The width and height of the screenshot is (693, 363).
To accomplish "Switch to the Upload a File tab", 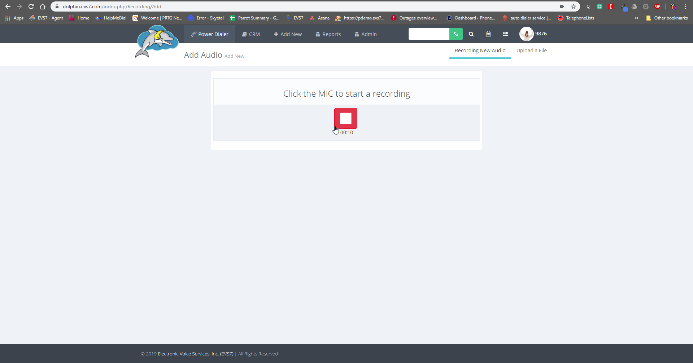I will pos(531,51).
